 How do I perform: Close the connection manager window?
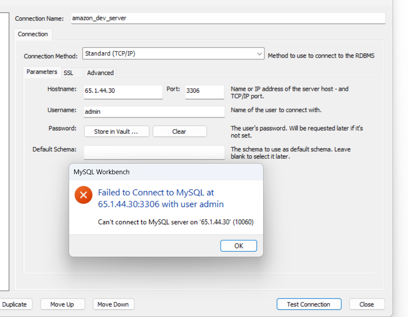(x=366, y=305)
